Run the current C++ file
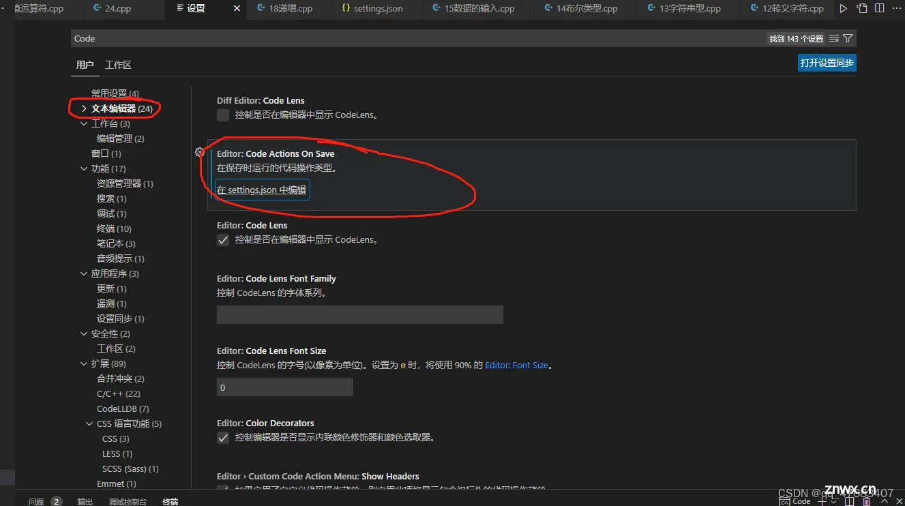Screen dimensions: 905x506 844,9
